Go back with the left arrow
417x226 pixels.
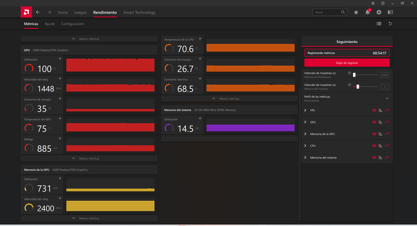tap(38, 12)
